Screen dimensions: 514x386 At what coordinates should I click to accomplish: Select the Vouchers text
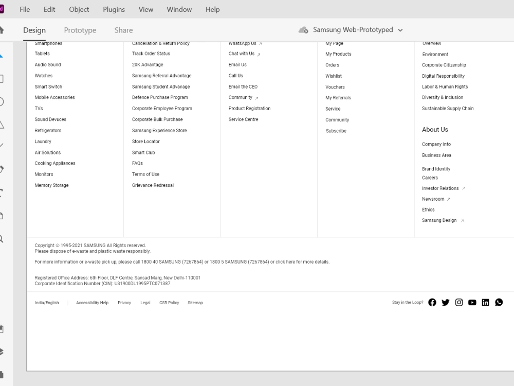pyautogui.click(x=335, y=87)
